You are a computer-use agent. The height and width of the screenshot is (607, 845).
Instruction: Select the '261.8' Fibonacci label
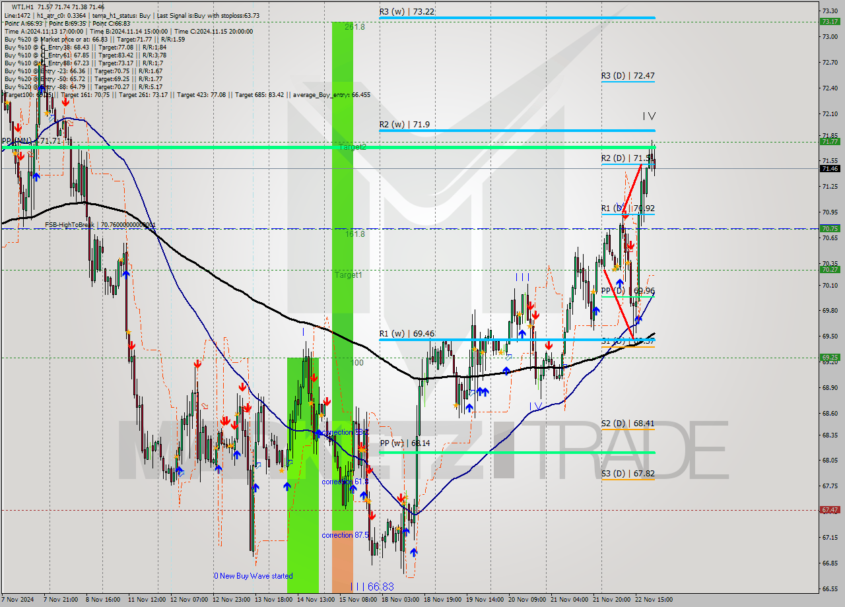(355, 27)
